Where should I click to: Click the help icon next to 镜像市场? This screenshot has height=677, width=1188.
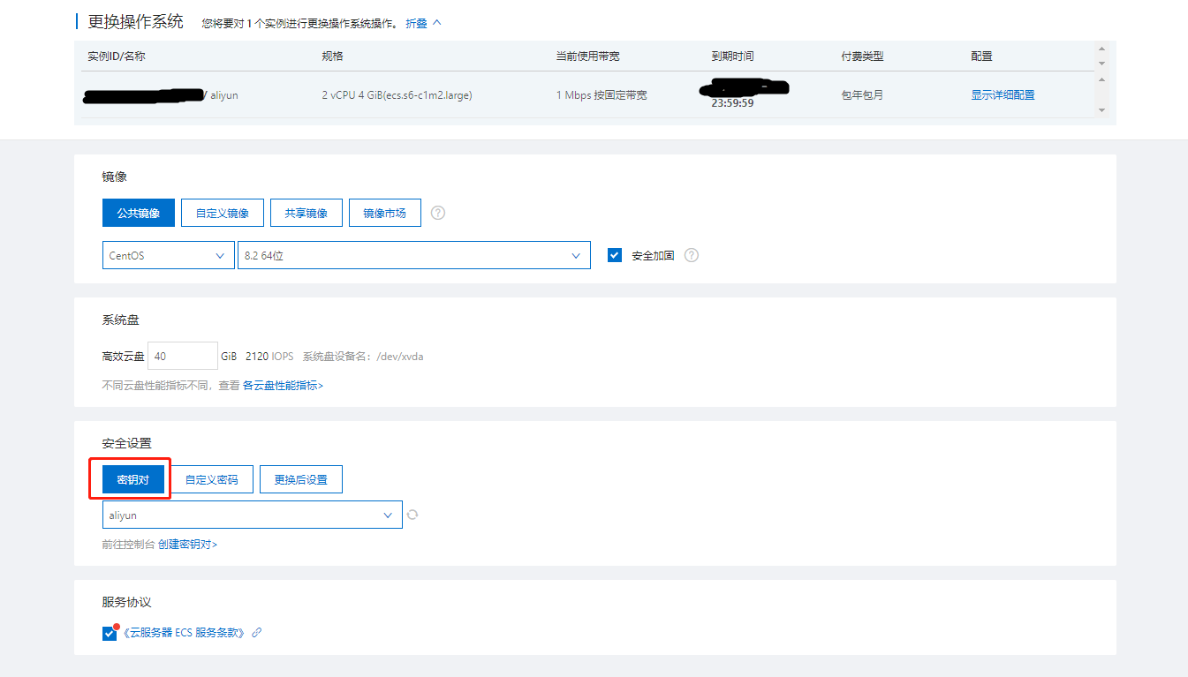(438, 213)
